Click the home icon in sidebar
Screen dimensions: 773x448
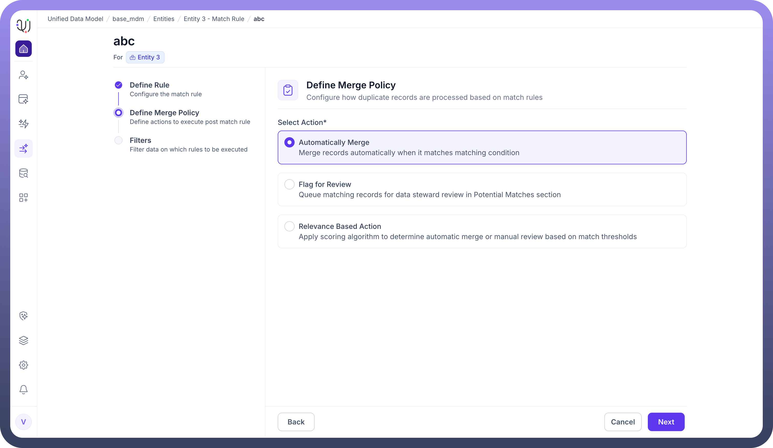point(24,49)
